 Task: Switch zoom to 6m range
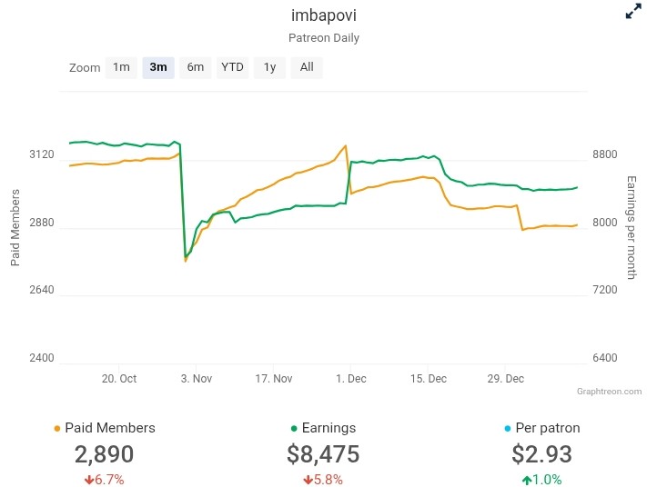click(196, 67)
